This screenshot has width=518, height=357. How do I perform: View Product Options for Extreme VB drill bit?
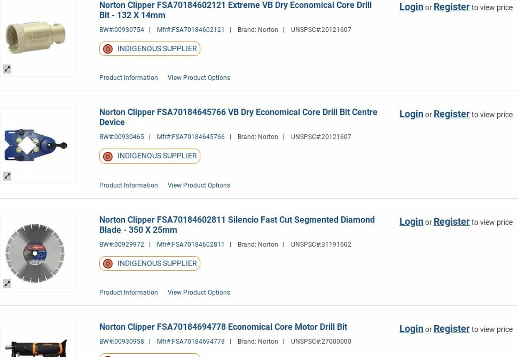198,78
